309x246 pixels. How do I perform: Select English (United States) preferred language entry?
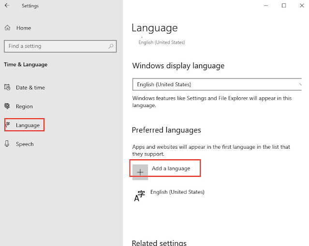[x=169, y=195]
